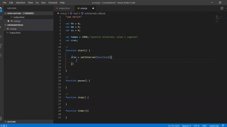Click the timer function name on line 29
This screenshot has width=227, height=127.
pos(81,111)
